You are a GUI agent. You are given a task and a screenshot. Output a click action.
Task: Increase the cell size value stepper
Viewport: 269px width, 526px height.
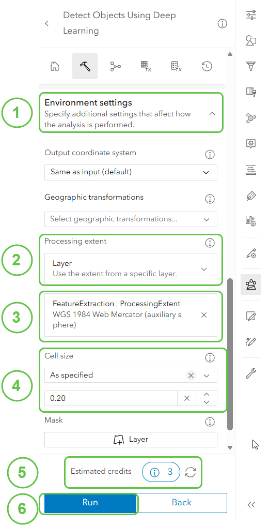pos(207,395)
